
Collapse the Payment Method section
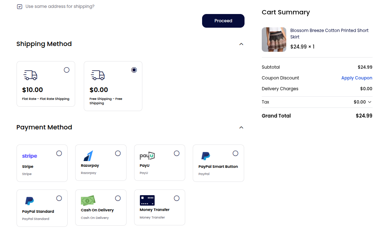[241, 127]
